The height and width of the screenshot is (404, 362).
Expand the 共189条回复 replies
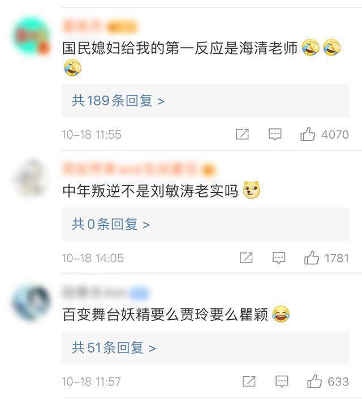pos(205,101)
